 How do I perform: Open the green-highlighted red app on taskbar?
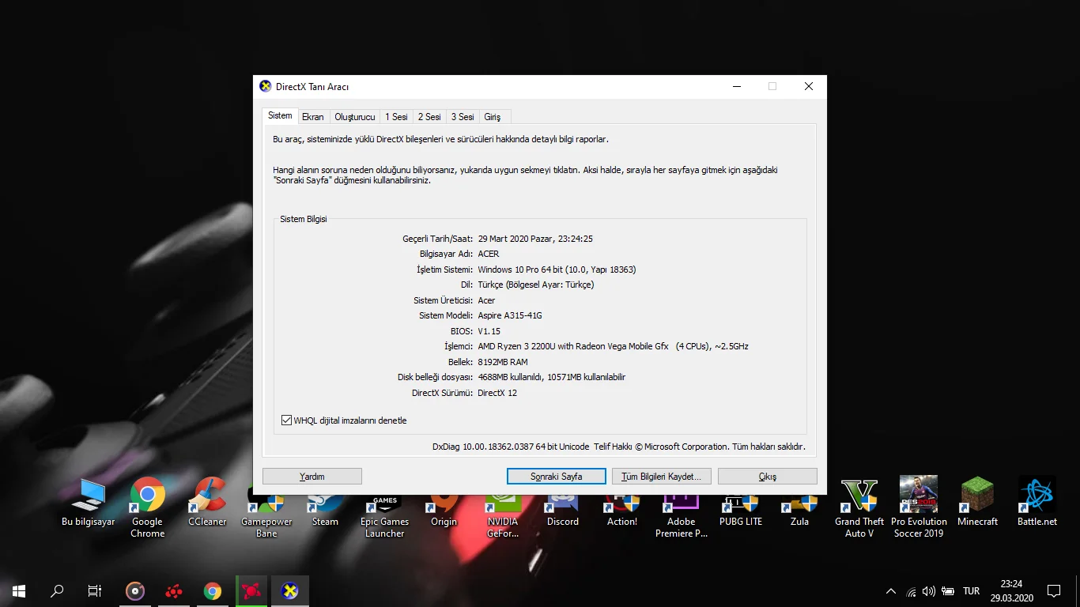[x=251, y=590]
